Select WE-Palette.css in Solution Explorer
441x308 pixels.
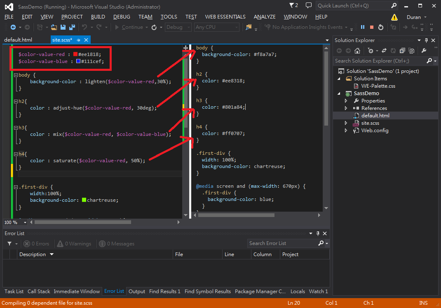coord(378,86)
